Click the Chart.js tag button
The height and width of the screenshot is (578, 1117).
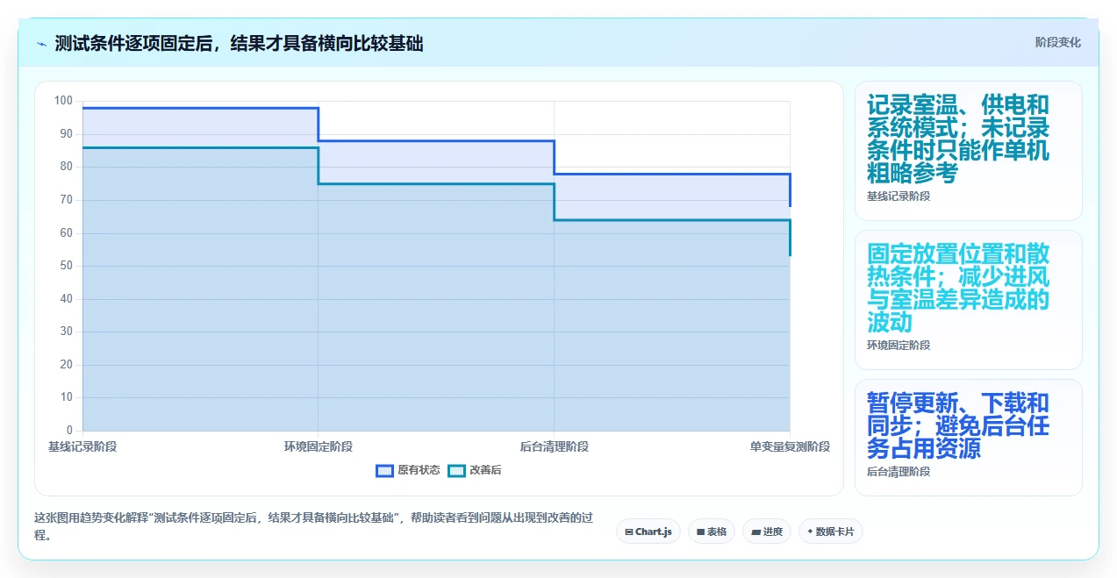[x=648, y=531]
